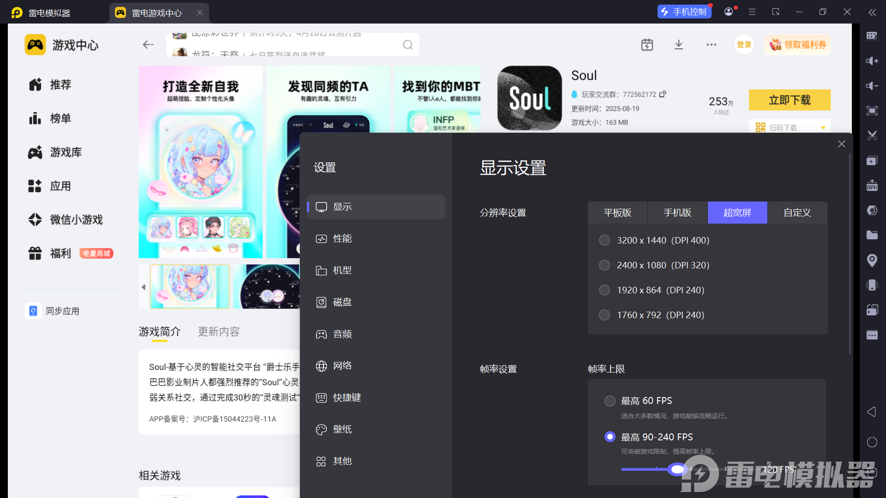
Task: Switch to the 手机版 resolution tab
Action: pos(677,213)
